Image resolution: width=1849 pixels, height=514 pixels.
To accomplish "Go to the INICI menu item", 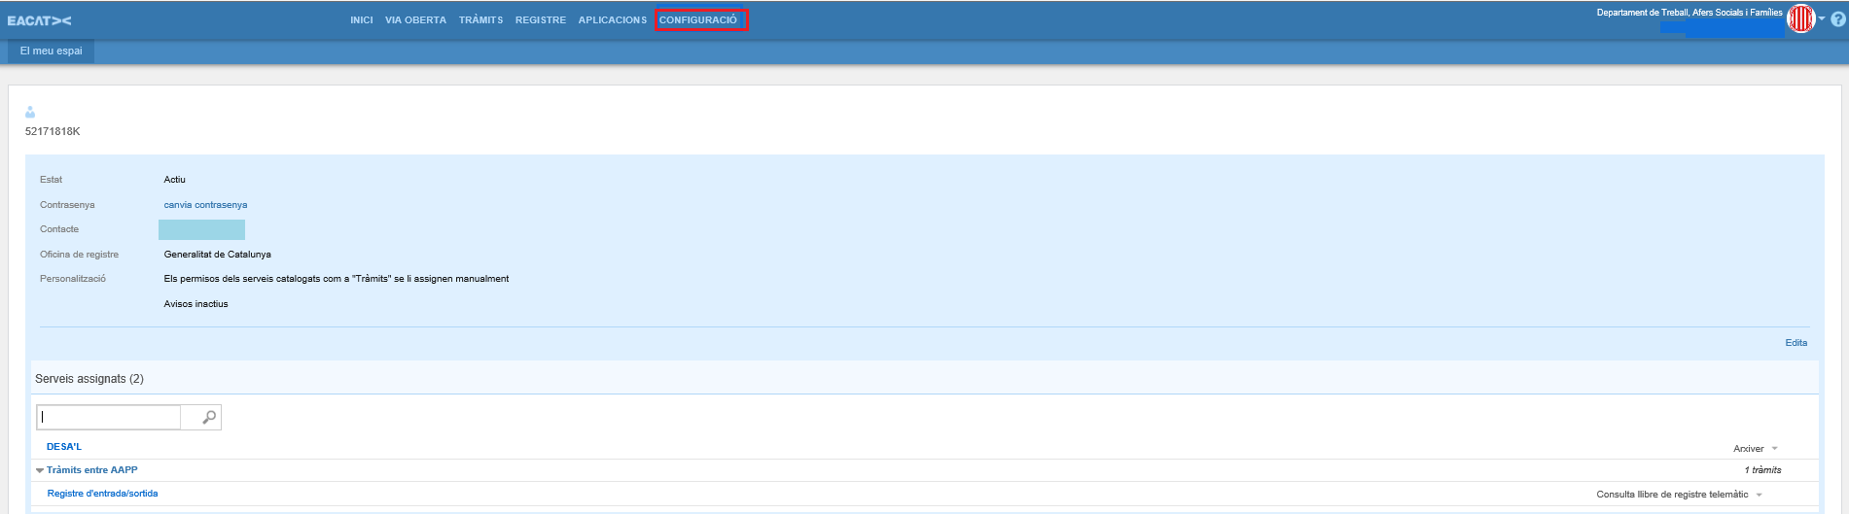I will coord(362,20).
